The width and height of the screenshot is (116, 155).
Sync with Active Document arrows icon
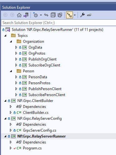pos(46,15)
